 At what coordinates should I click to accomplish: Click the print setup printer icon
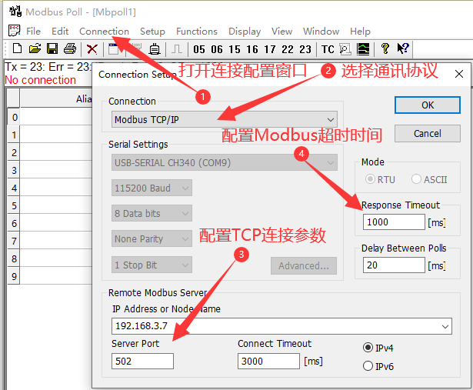pyautogui.click(x=155, y=49)
